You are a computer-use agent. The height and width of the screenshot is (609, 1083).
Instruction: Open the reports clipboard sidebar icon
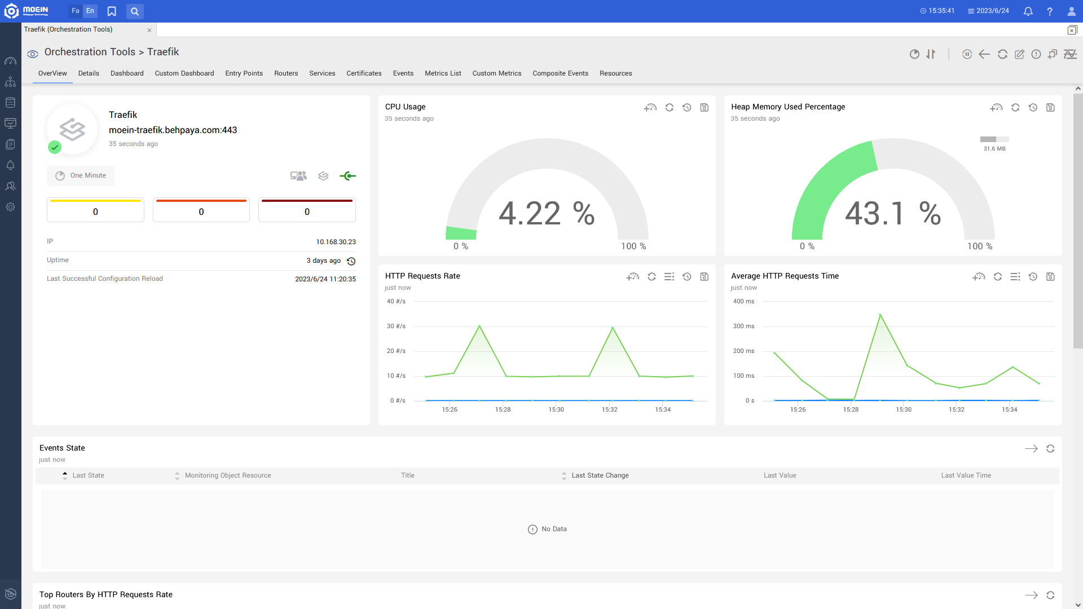(10, 144)
